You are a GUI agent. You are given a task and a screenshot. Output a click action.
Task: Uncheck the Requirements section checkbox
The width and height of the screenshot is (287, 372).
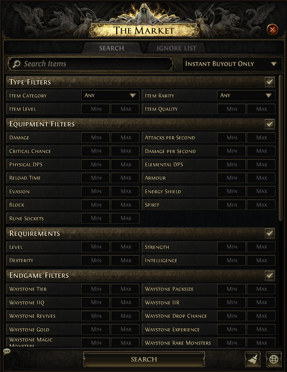[x=269, y=233]
